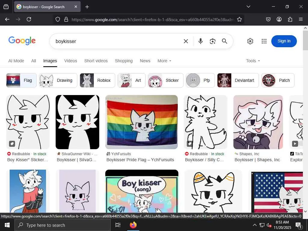Click the SilvaGunner Wiki source link
This screenshot has height=231, width=308.
[x=77, y=154]
